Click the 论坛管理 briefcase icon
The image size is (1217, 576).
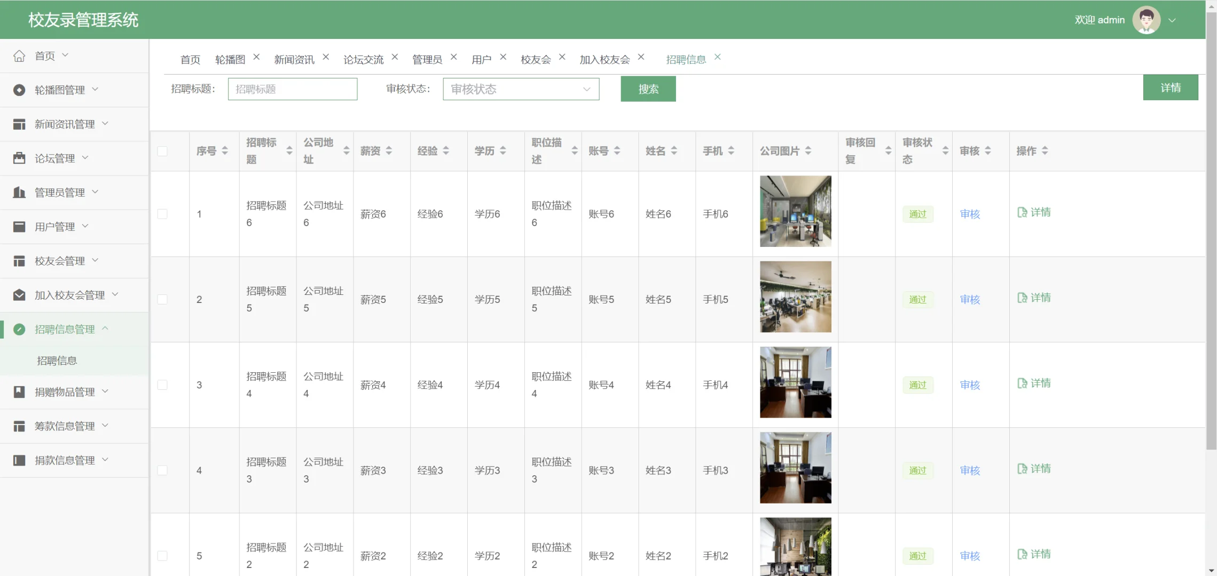coord(19,158)
